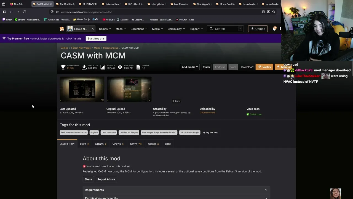Switch to The Mod Configuration browser tab
Screen dimensions: 353x199
(65, 4)
